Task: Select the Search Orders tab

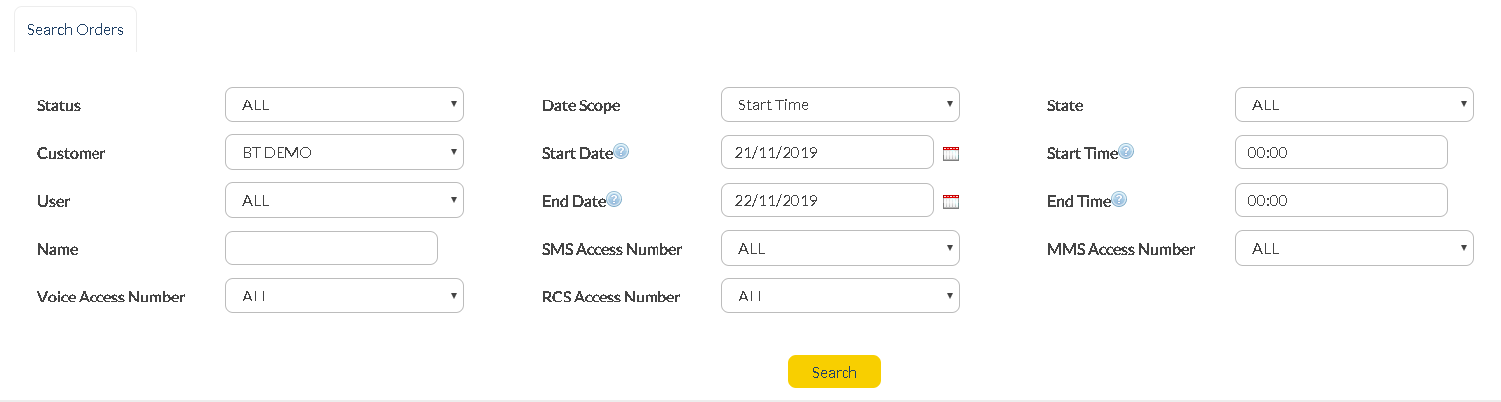Action: point(76,30)
